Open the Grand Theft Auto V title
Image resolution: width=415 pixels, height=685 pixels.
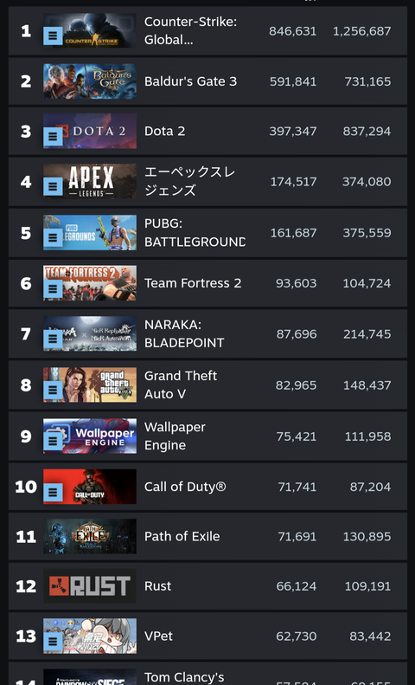[181, 385]
